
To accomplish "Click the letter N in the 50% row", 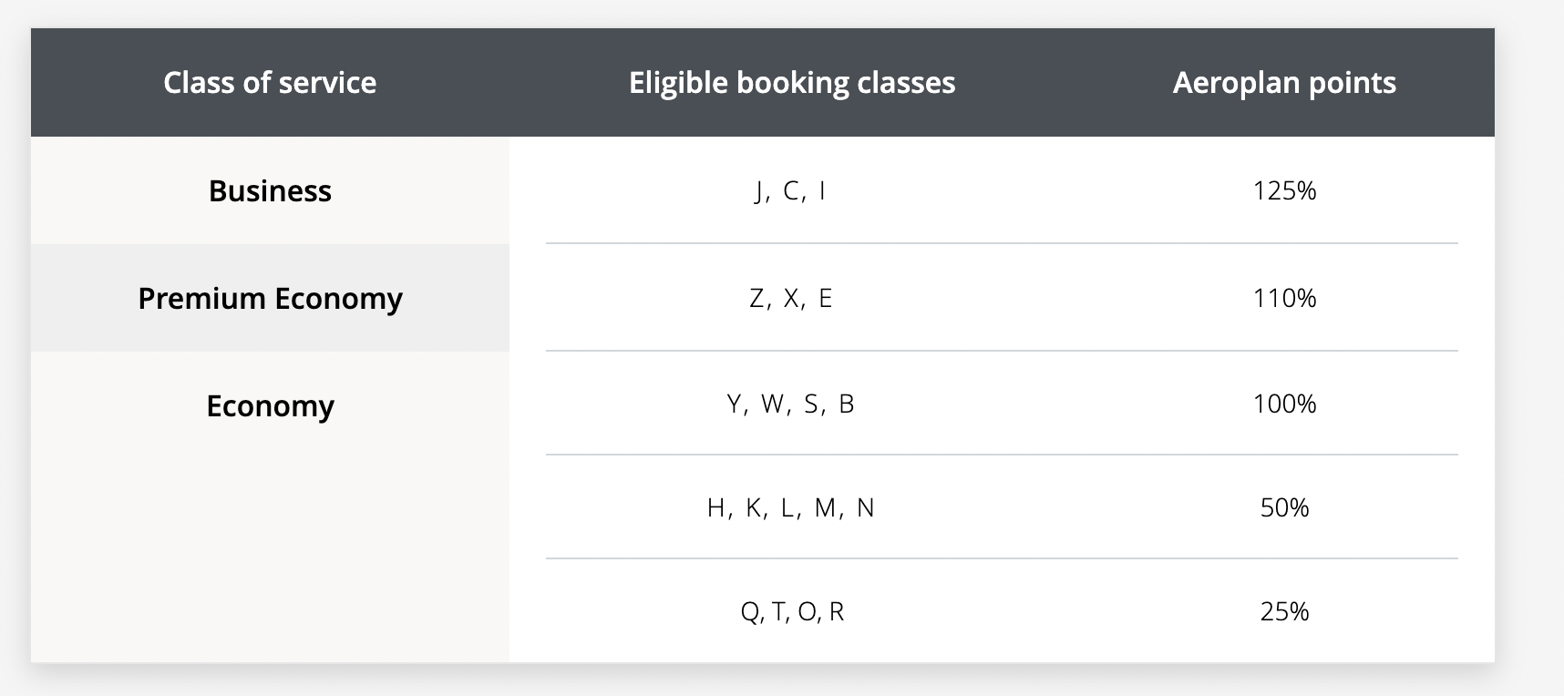I will (x=866, y=507).
